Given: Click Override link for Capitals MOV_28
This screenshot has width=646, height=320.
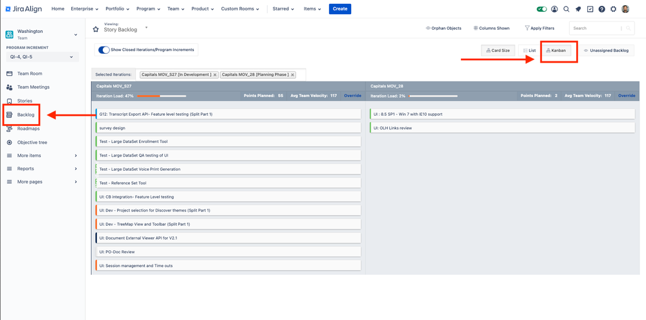Looking at the screenshot, I should [x=627, y=96].
